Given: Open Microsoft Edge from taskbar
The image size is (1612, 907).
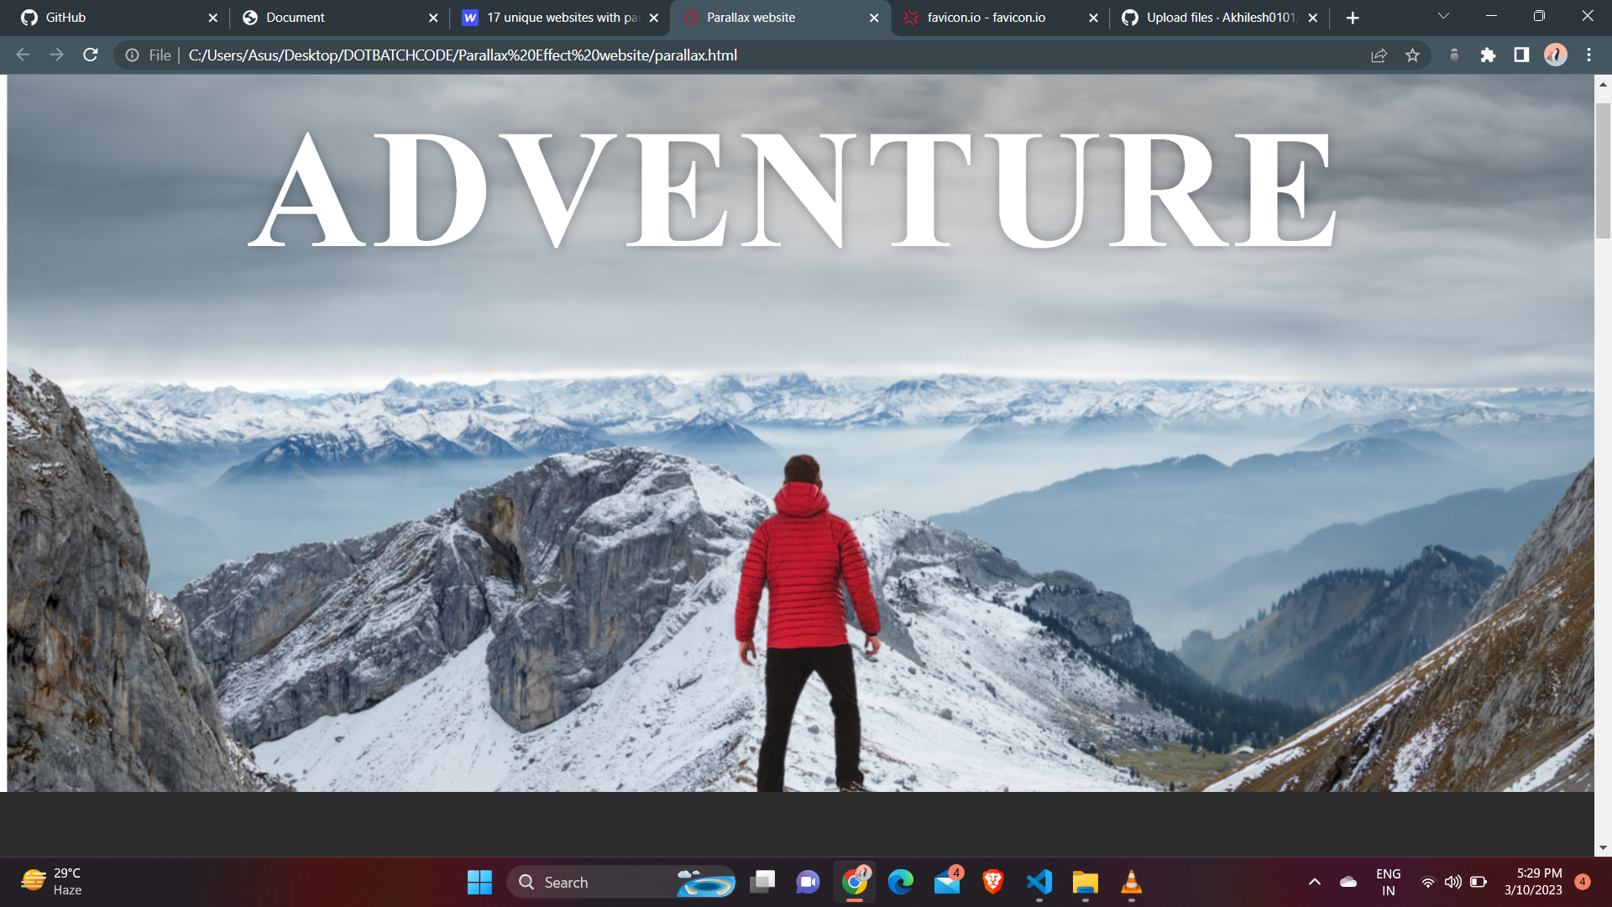Looking at the screenshot, I should tap(900, 882).
